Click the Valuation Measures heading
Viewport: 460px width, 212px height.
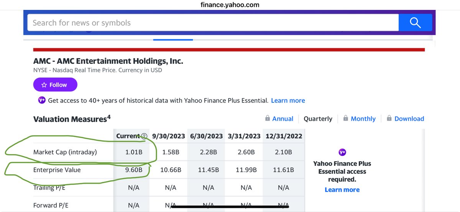coord(72,119)
